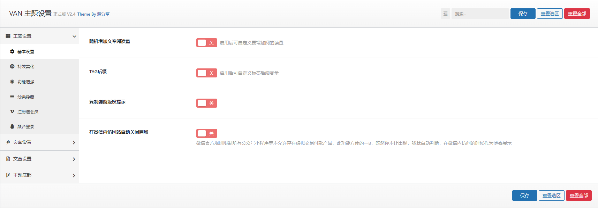Switch to the 分类隐藏 tab

pyautogui.click(x=26, y=97)
